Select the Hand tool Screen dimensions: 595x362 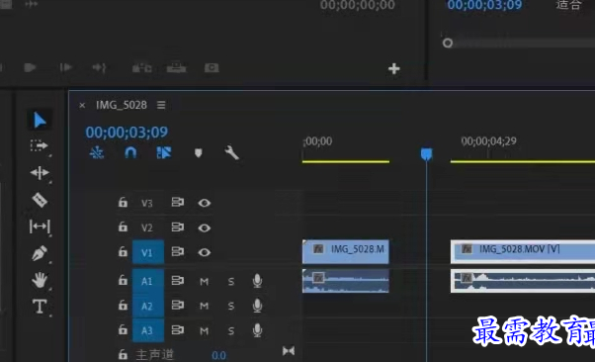40,280
